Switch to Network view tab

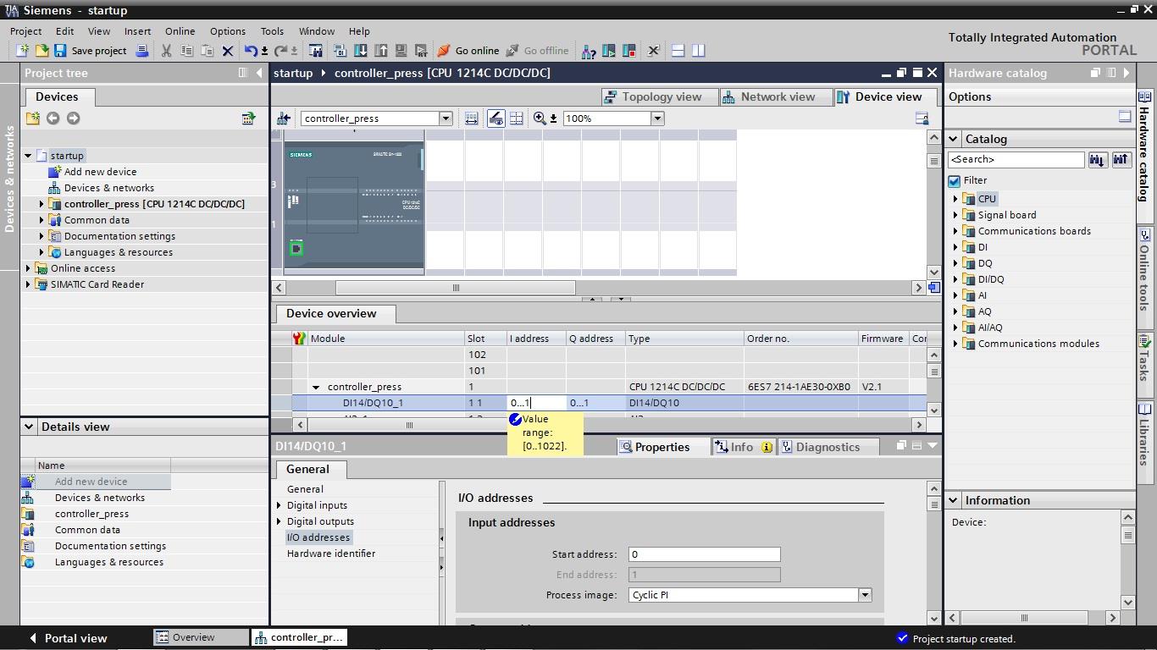coord(776,96)
